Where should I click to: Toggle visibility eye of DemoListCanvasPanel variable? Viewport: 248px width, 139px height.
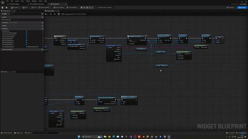click(43, 35)
